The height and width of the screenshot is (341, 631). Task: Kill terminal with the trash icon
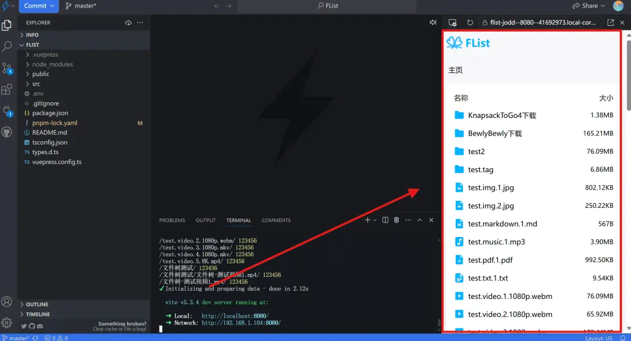(x=397, y=220)
